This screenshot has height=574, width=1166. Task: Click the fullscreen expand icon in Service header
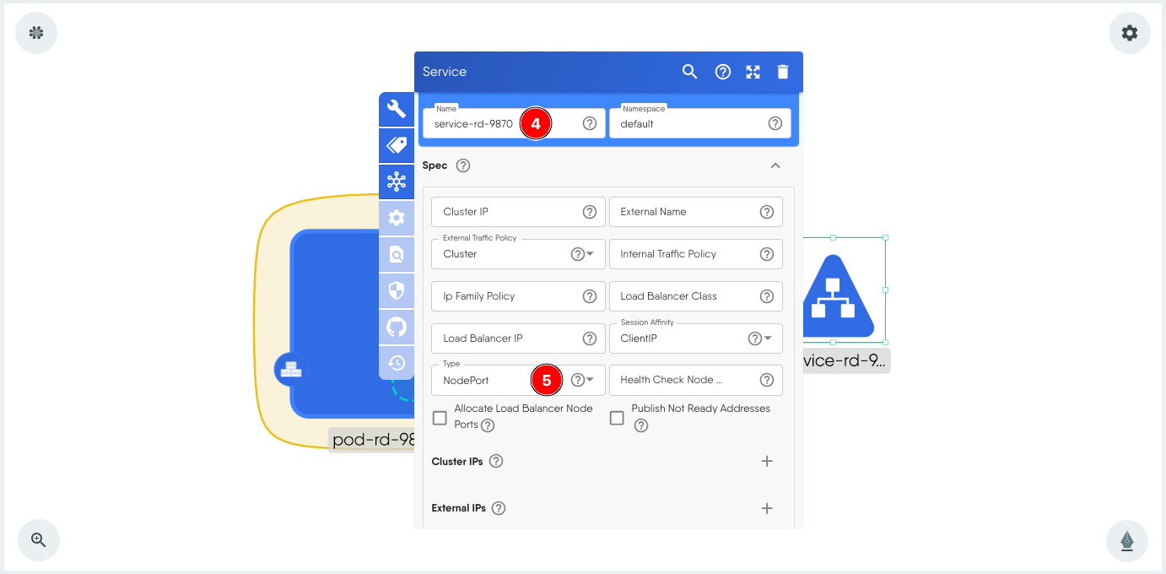pyautogui.click(x=753, y=72)
